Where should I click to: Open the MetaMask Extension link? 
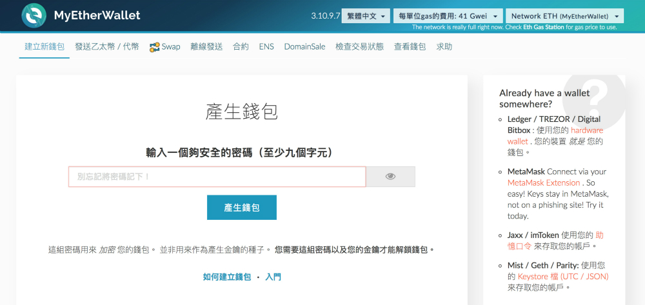click(544, 182)
